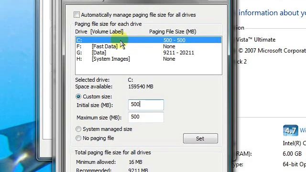Screen dimensions: 306x172
Task: Enable automatically manage paging file size checkbox
Action: [x=76, y=15]
